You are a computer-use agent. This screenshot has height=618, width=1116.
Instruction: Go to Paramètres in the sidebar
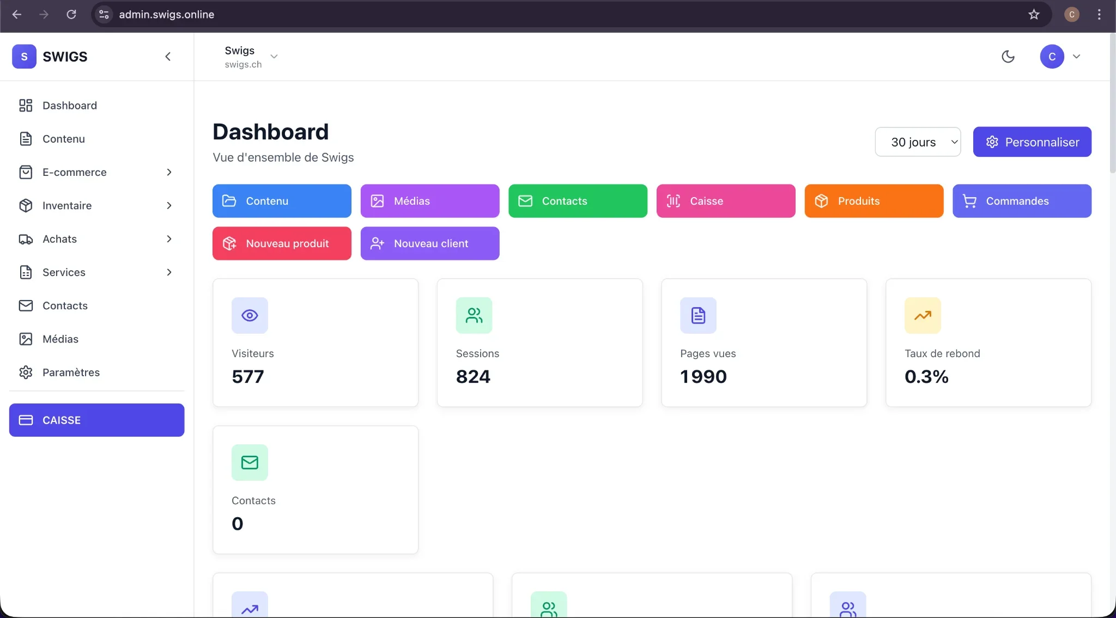tap(71, 372)
